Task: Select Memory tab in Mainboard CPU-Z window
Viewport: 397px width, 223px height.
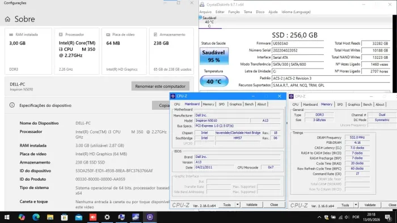Action: tap(208, 104)
